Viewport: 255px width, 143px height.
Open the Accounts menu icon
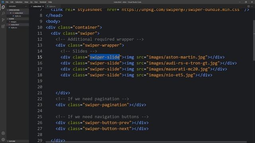tap(3, 133)
